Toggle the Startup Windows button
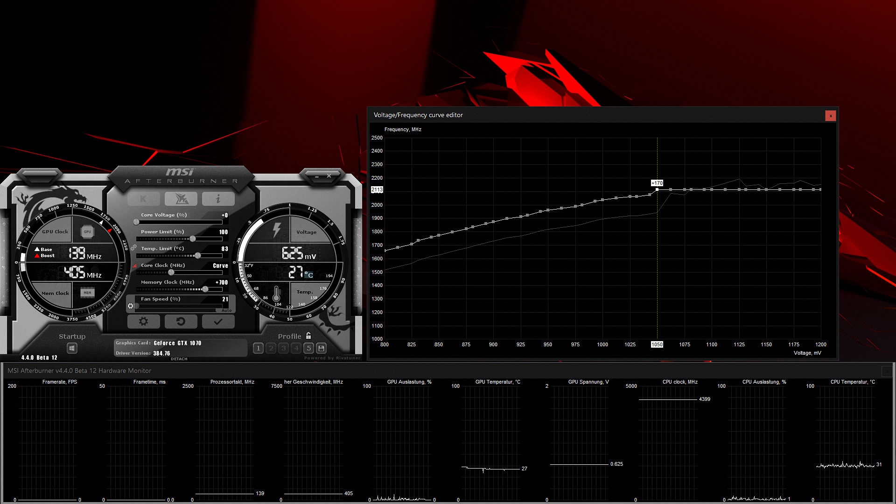 point(72,348)
